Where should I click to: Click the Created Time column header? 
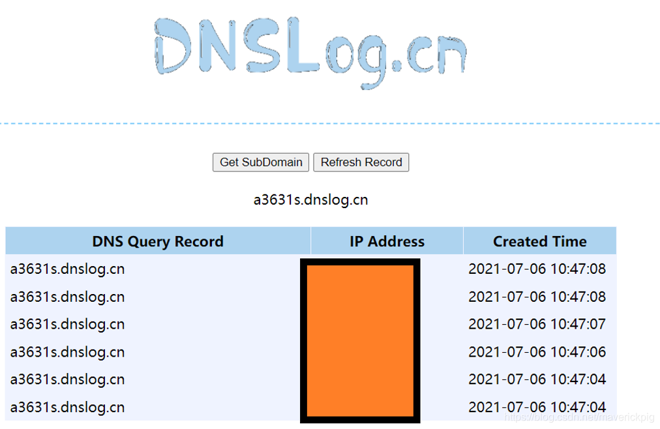pos(539,241)
